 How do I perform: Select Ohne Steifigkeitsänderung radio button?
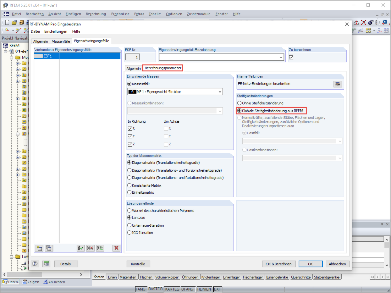click(x=261, y=103)
